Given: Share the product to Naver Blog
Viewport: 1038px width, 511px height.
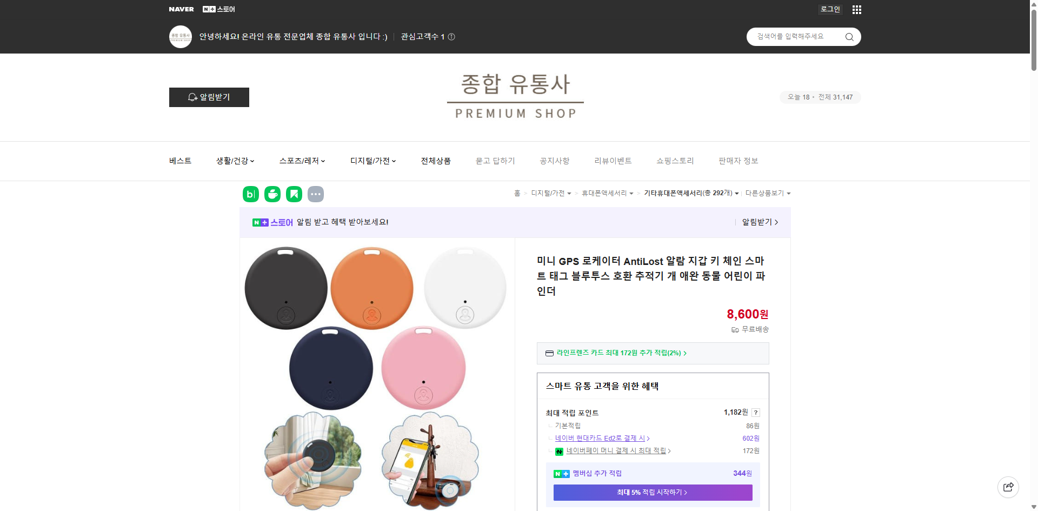Looking at the screenshot, I should (250, 194).
